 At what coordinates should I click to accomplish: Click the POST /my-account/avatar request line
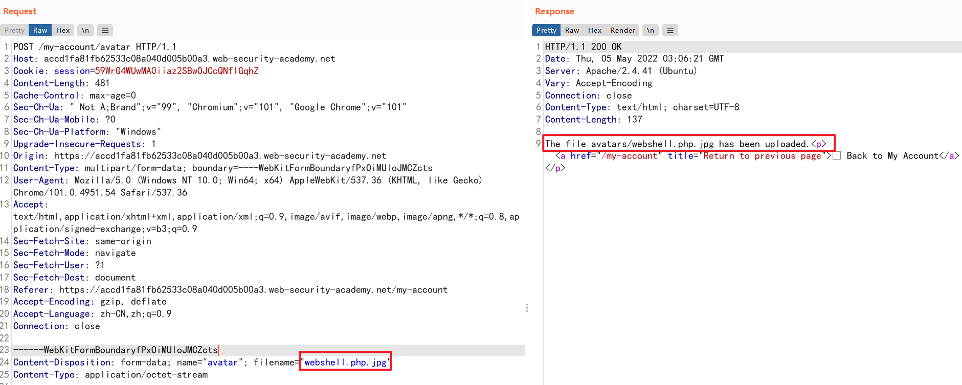[95, 47]
